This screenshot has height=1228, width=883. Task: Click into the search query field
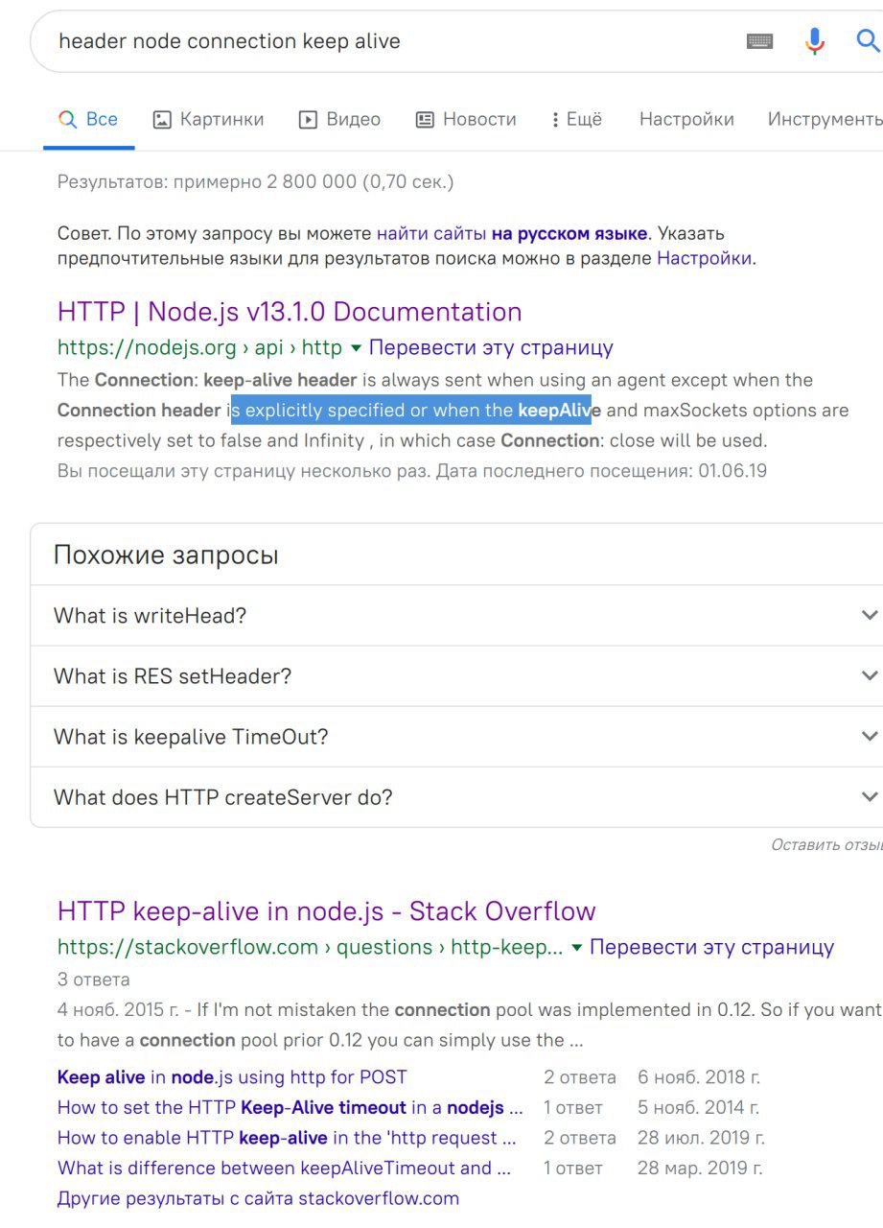(x=383, y=41)
